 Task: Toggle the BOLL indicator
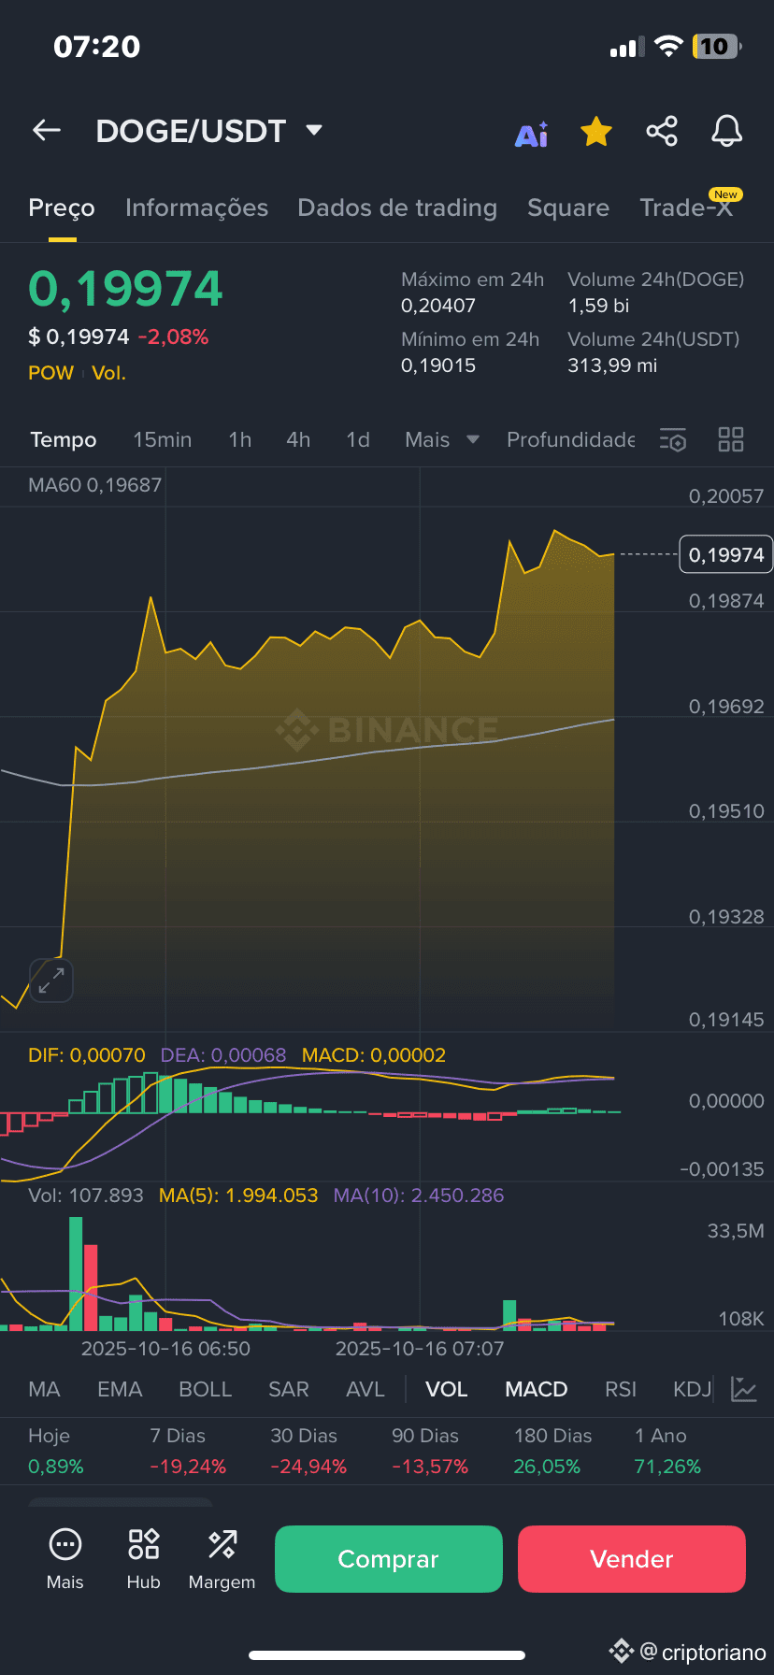(206, 1389)
